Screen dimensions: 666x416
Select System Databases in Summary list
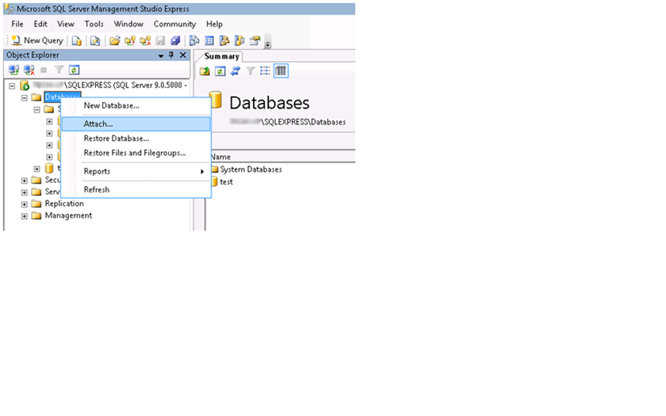[x=251, y=170]
